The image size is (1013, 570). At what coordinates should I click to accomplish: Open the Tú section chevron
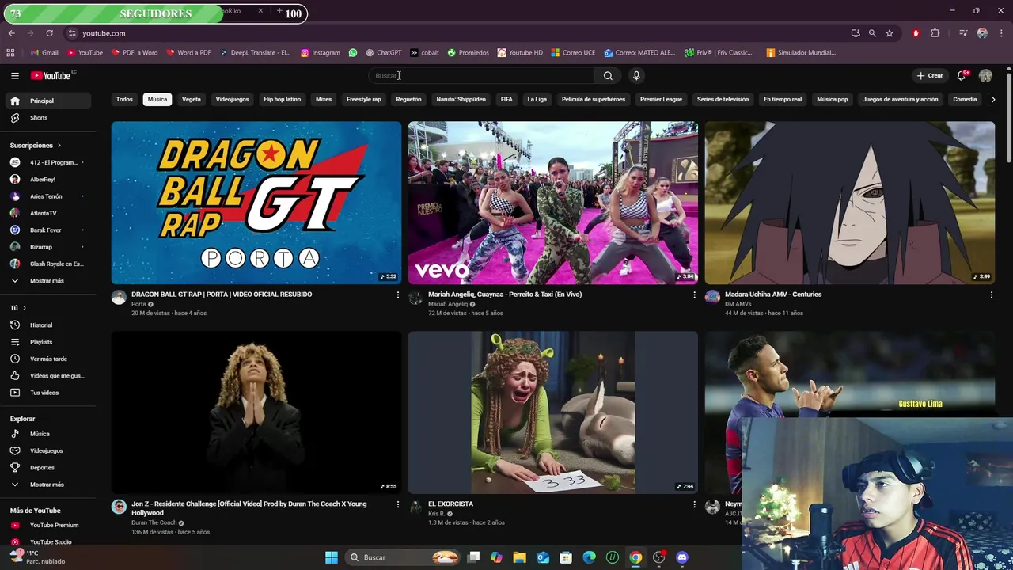point(24,308)
